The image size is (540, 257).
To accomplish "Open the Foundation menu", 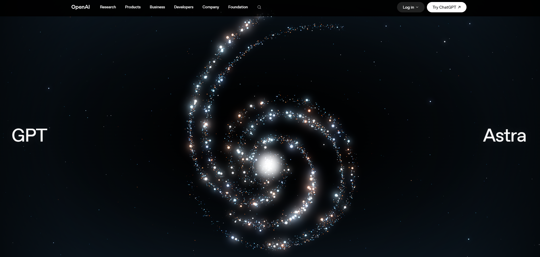I will tap(238, 7).
